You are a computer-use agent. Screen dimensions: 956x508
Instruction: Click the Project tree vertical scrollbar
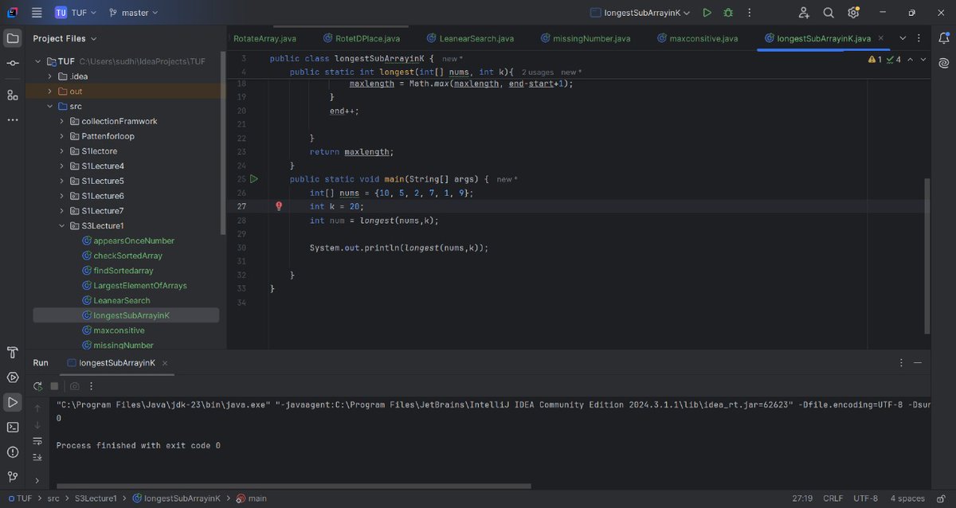pos(222,143)
